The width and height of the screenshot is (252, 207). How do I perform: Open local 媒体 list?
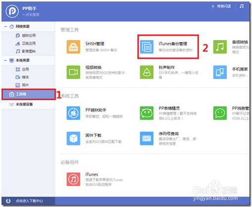point(25,77)
